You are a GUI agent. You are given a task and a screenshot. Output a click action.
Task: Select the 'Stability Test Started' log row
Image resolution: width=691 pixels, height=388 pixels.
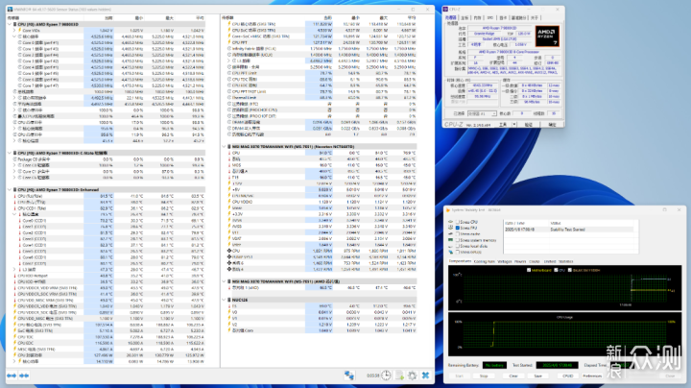pyautogui.click(x=568, y=230)
